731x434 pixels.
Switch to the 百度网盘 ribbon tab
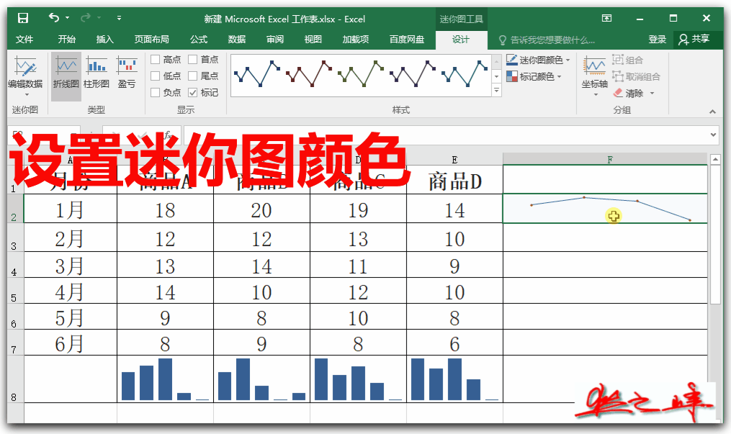[407, 39]
